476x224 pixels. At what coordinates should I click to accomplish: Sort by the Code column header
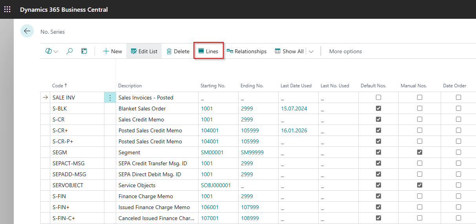tap(60, 86)
